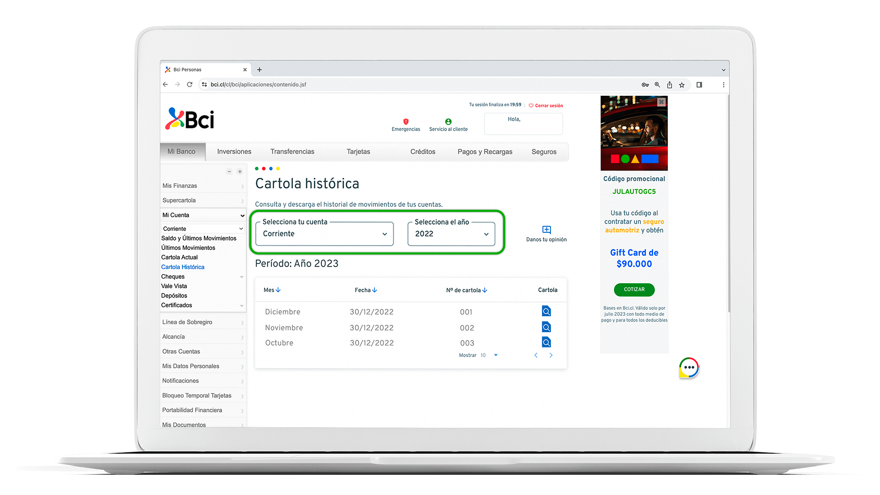Open the Selecciona tu cuenta dropdown
The width and height of the screenshot is (880, 495).
(x=324, y=234)
